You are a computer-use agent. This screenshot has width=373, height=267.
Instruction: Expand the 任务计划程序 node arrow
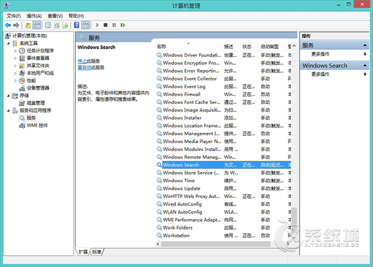[15, 51]
